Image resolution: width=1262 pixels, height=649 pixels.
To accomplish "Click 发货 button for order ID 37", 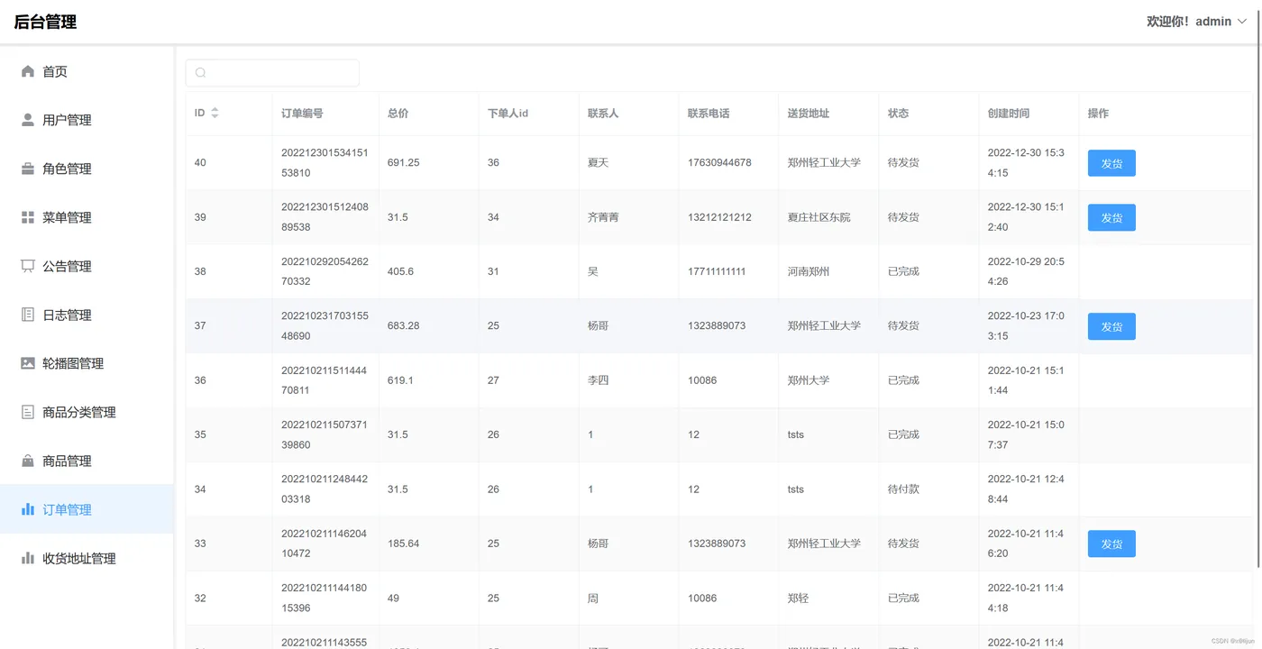I will point(1111,326).
